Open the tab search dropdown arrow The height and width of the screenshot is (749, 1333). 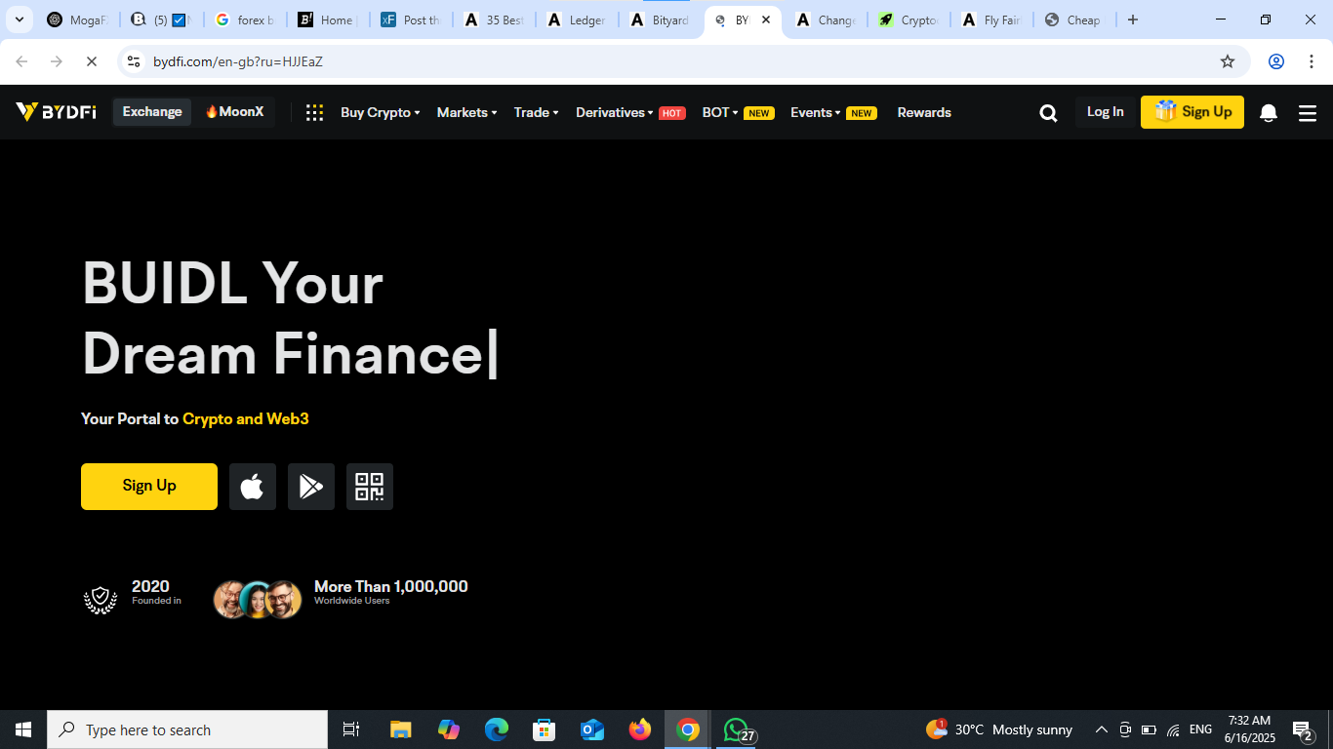(19, 20)
